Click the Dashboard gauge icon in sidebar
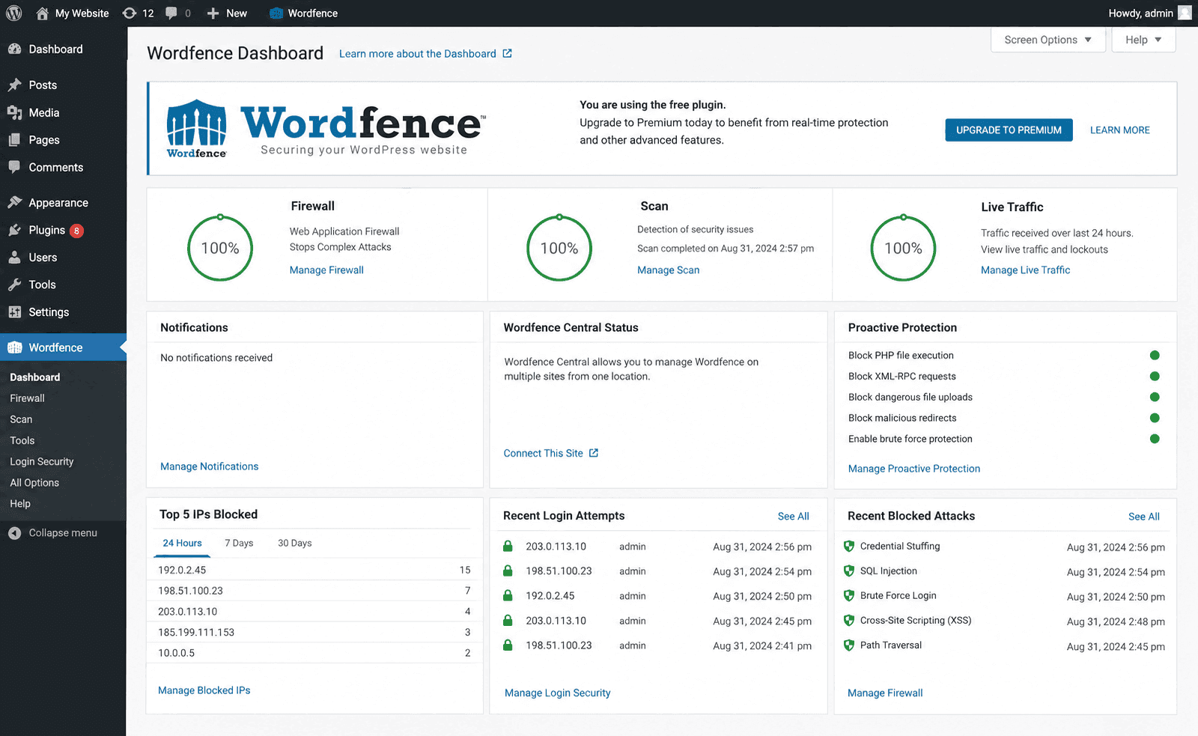1198x736 pixels. tap(14, 49)
